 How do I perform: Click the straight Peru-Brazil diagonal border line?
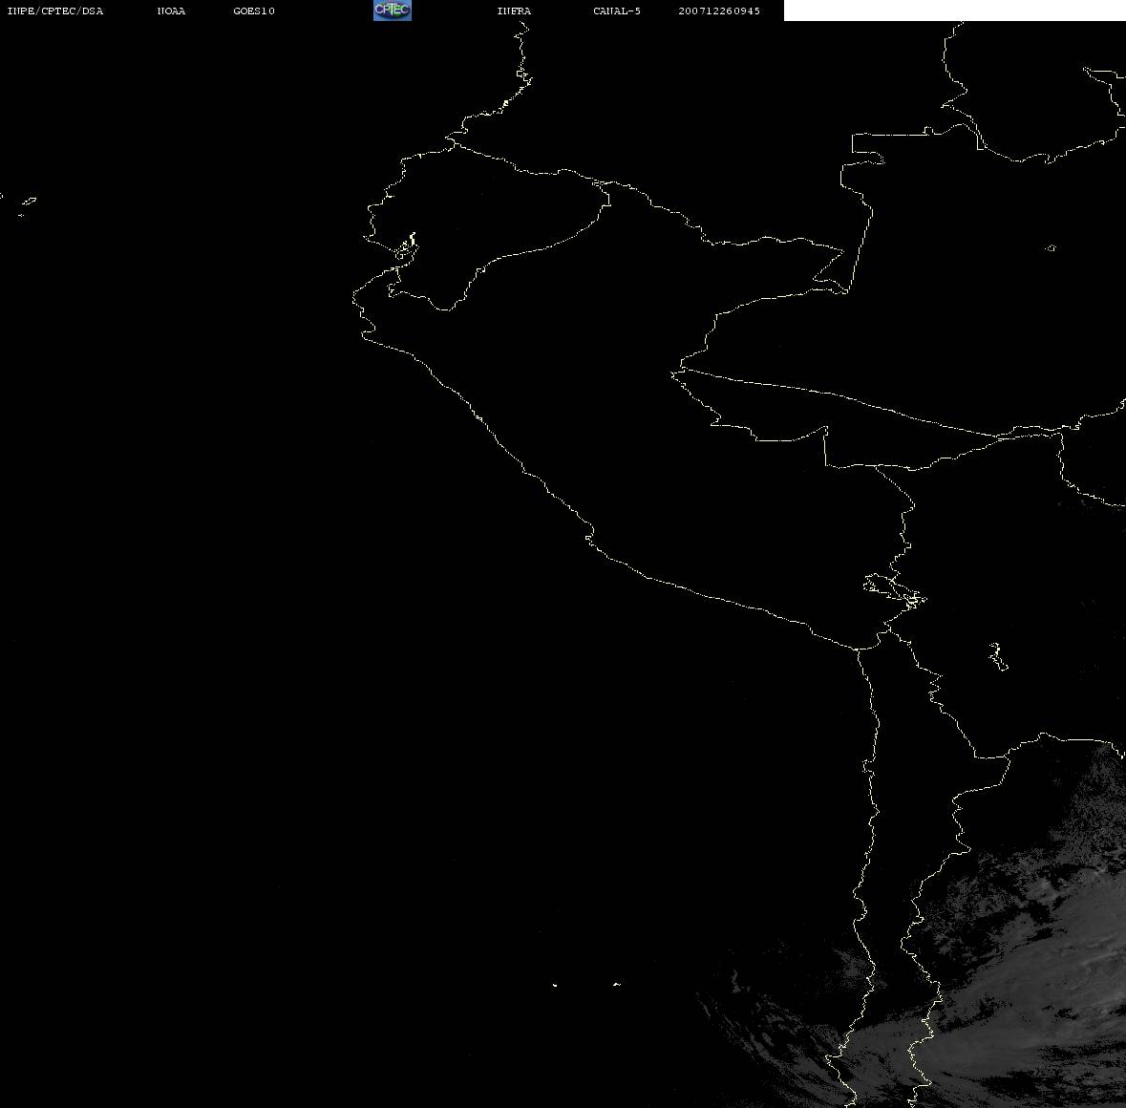point(840,396)
